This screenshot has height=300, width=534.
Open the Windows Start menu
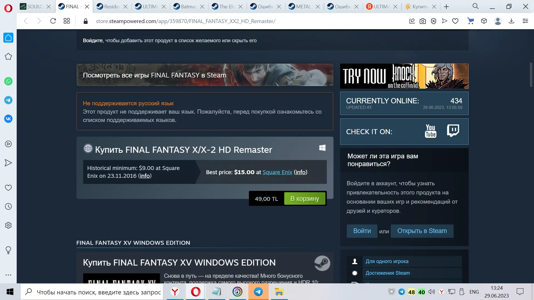10,292
